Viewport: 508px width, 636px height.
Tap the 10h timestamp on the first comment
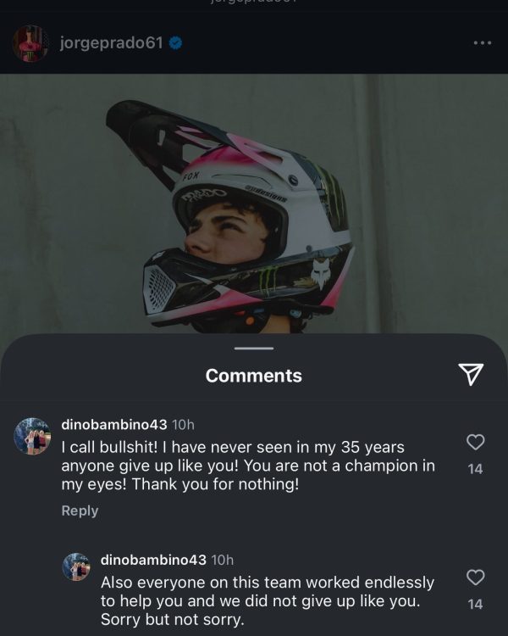(x=183, y=424)
